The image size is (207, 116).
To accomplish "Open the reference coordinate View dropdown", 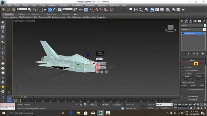I will 67,9.
